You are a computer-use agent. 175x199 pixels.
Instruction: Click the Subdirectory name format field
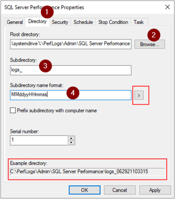coord(71,95)
